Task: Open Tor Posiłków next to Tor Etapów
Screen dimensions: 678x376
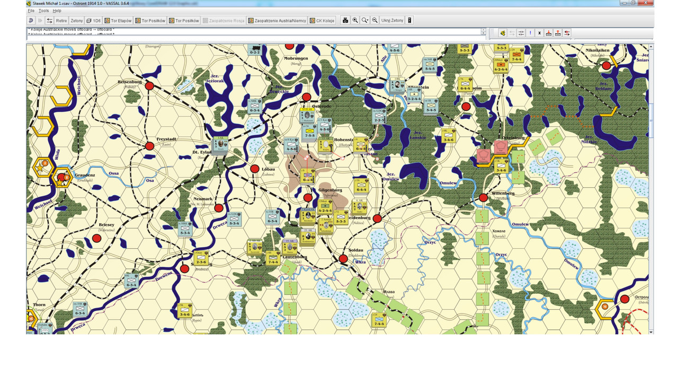Action: (150, 21)
